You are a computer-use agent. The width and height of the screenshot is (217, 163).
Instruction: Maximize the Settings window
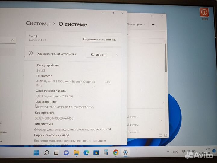pos(113,13)
